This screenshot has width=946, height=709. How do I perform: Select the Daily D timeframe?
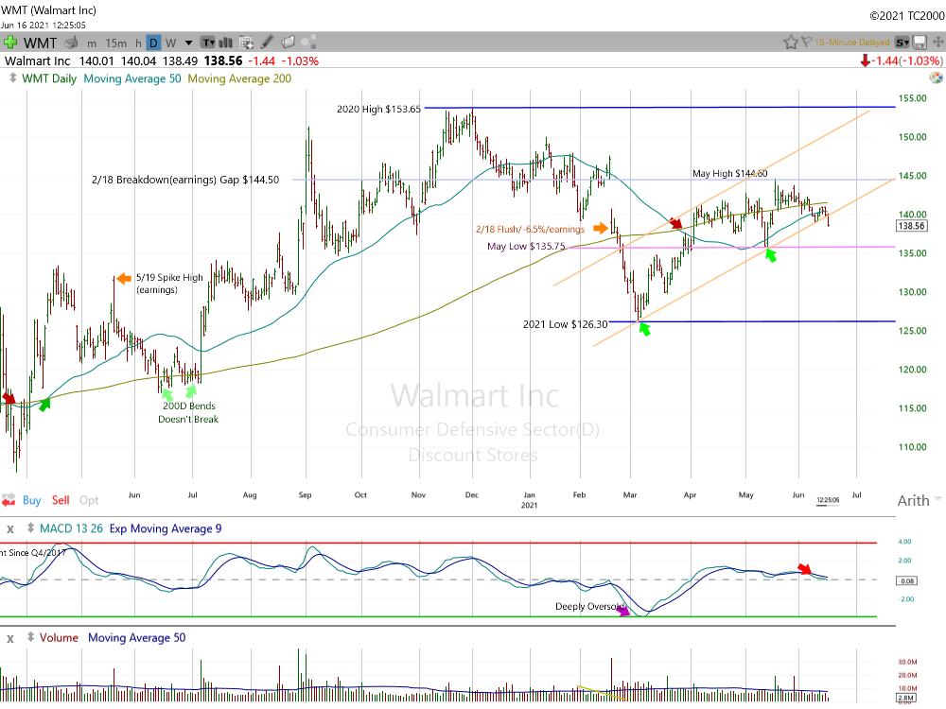tap(154, 43)
